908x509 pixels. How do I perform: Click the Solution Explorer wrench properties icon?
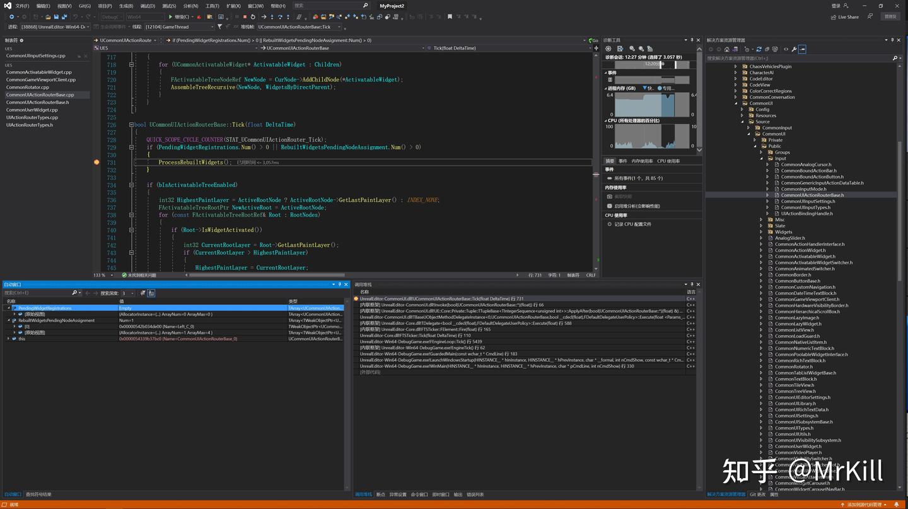tap(794, 49)
